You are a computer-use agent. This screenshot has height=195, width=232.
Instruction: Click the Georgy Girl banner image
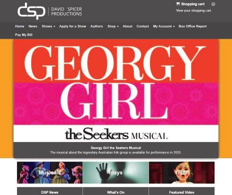click(x=116, y=91)
